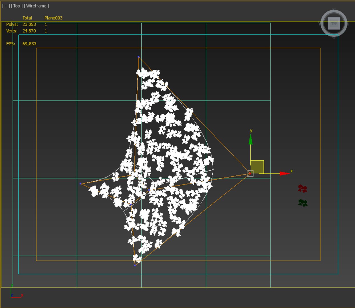Select the bottommost blue spline vertex

tap(135, 265)
